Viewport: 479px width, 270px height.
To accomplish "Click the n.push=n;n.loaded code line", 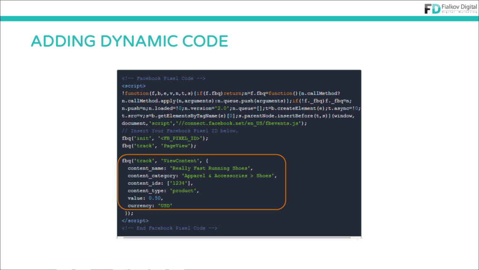I will (241, 109).
